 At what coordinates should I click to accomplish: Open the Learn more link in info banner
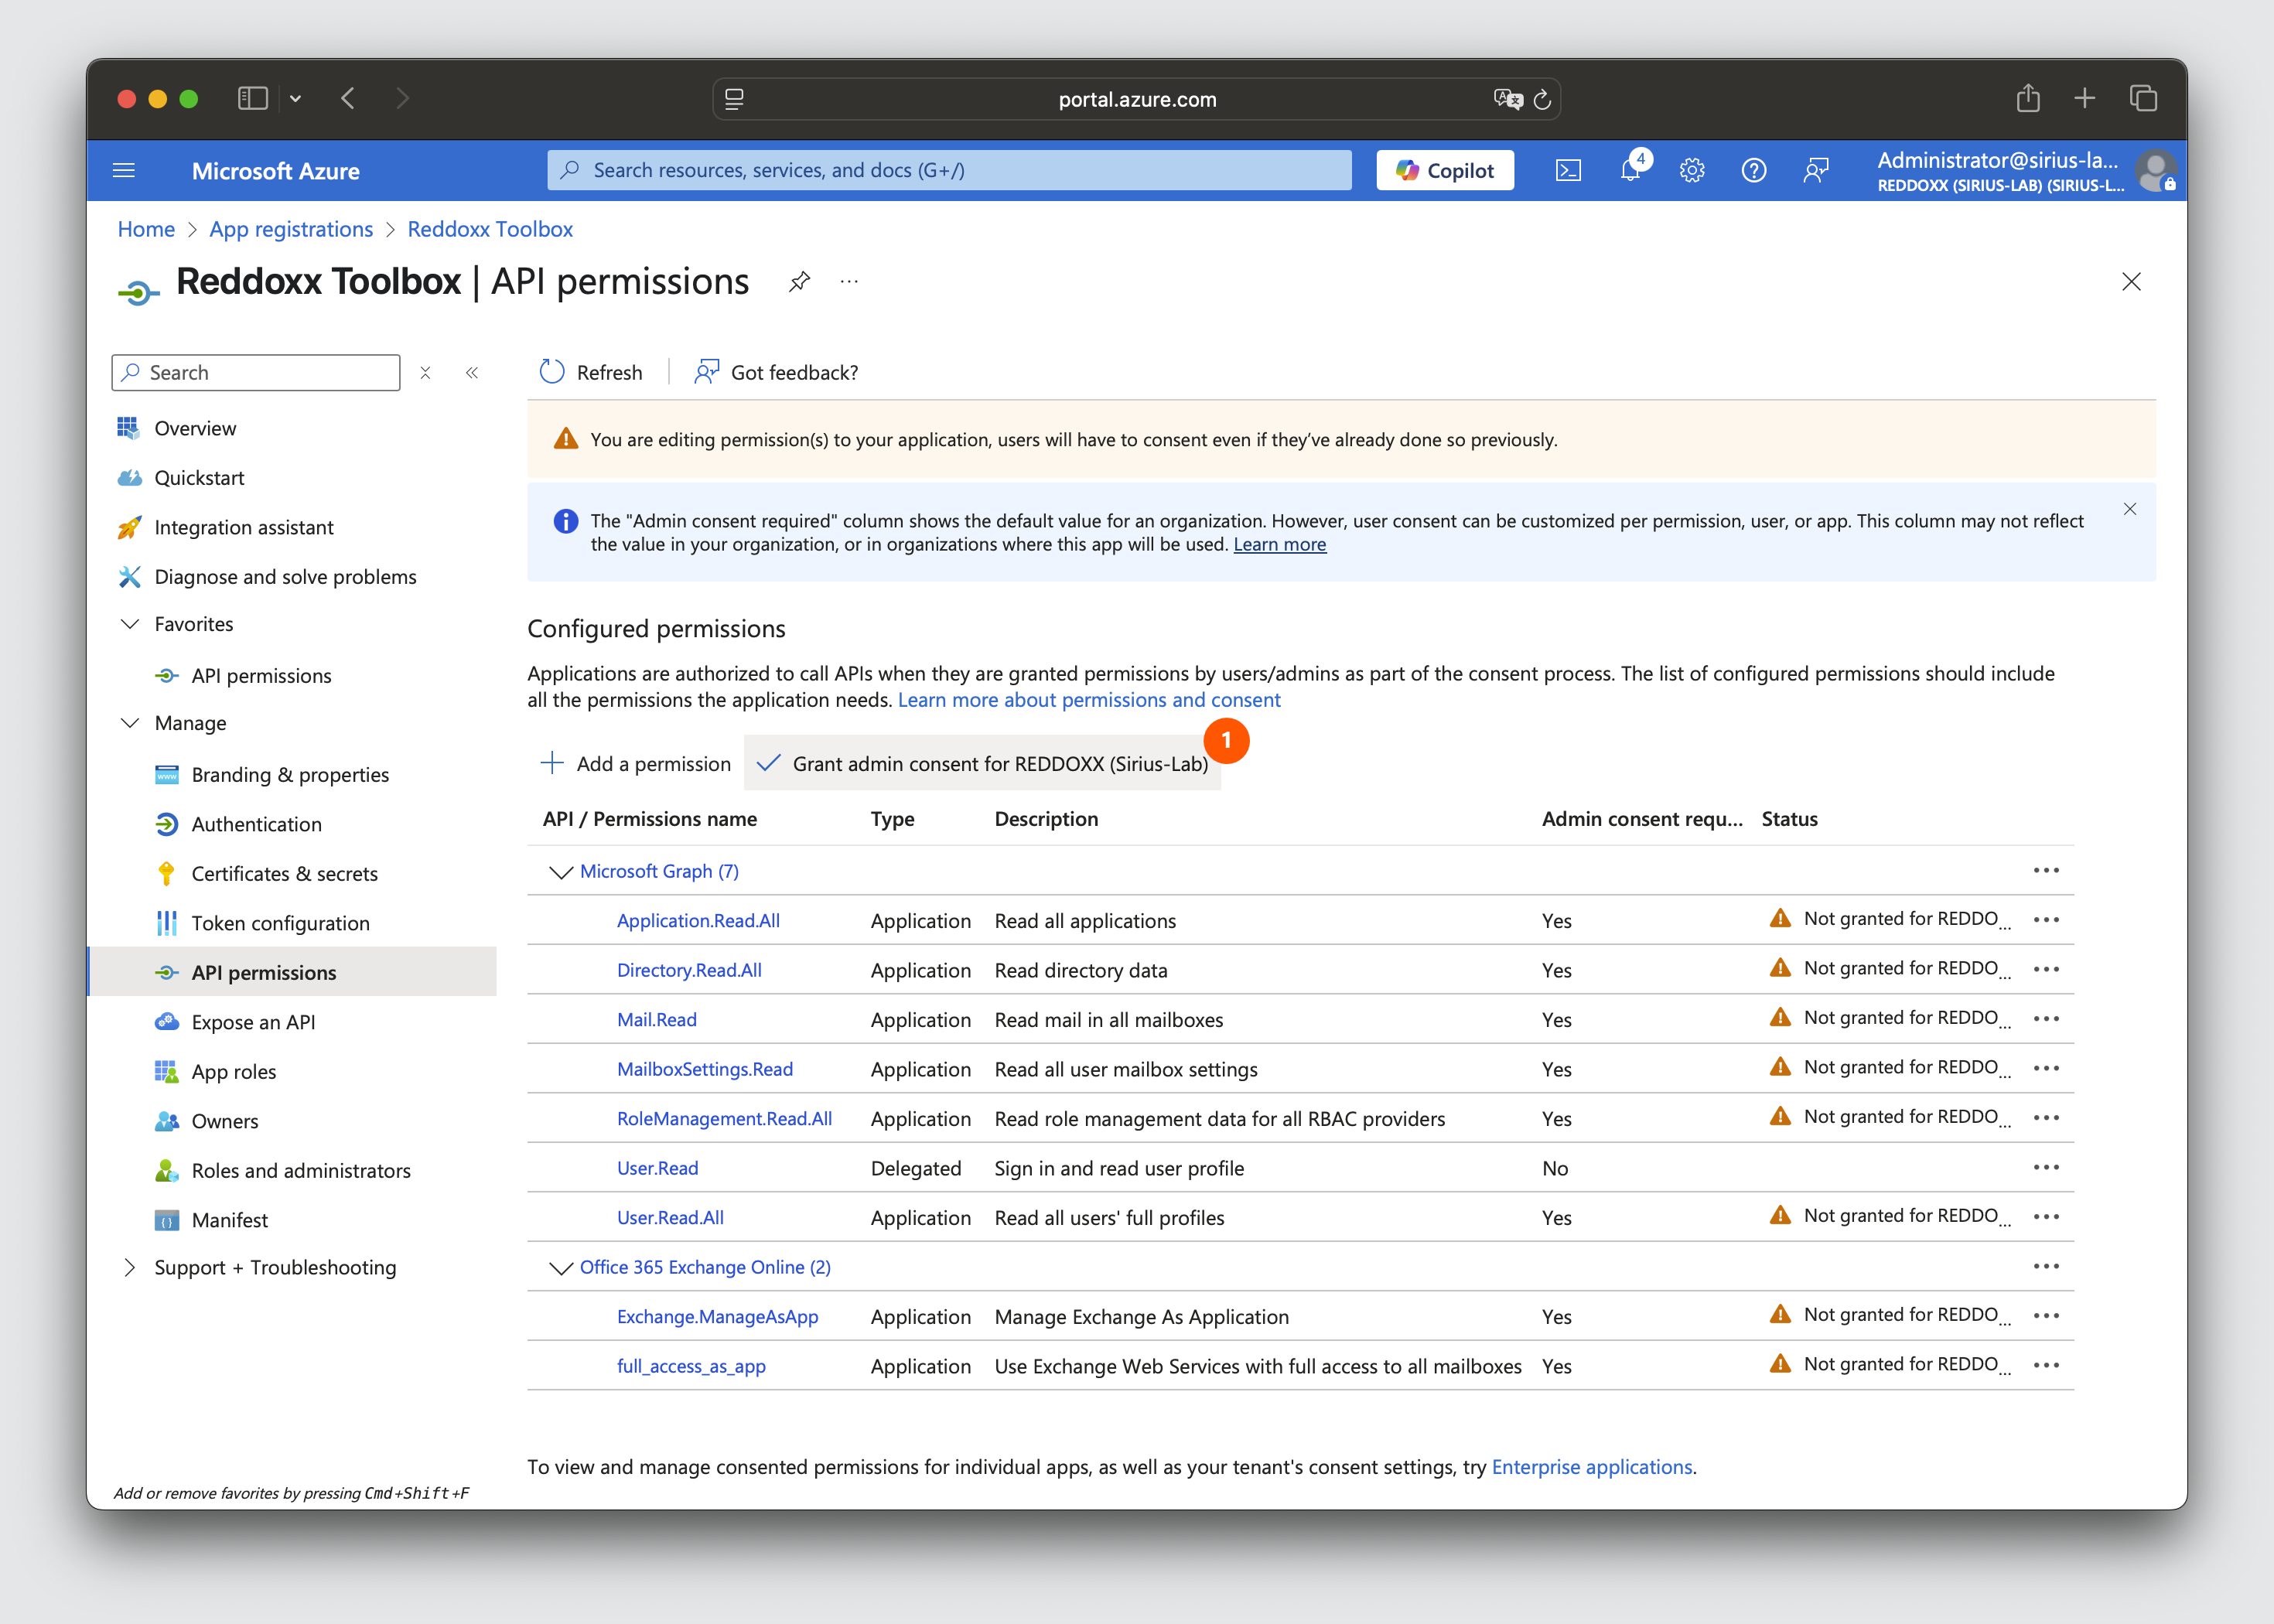1280,544
